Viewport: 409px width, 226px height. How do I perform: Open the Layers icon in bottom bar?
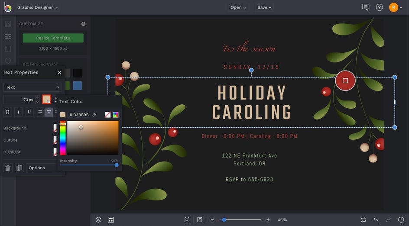tap(98, 220)
